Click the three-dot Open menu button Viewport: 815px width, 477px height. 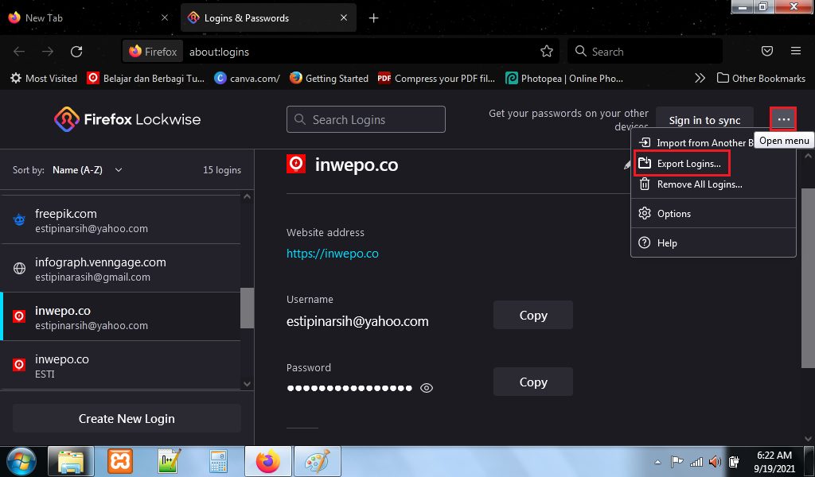784,120
